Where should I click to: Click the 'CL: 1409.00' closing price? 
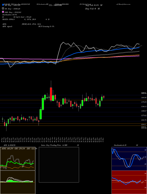click(x=55, y=5)
